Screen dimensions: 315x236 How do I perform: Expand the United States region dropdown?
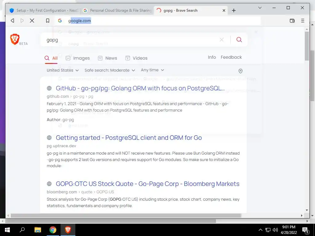pos(63,70)
